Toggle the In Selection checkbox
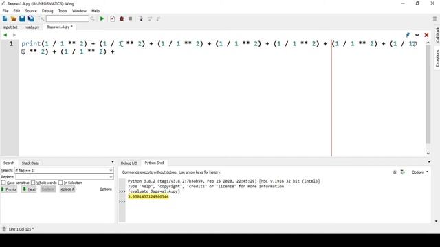This screenshot has width=440, height=247. 60,183
